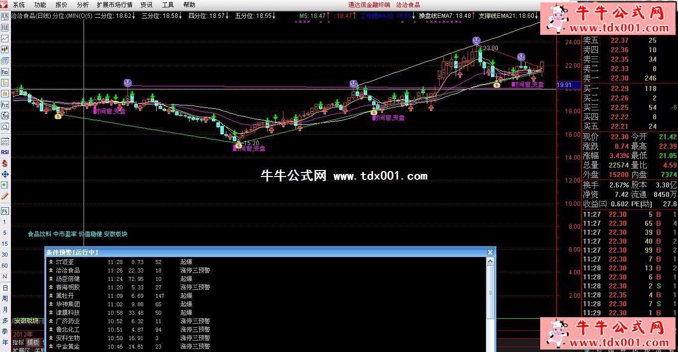This screenshot has width=678, height=352.
Task: Click the 买一 bid price 22.29
Action: pos(620,88)
